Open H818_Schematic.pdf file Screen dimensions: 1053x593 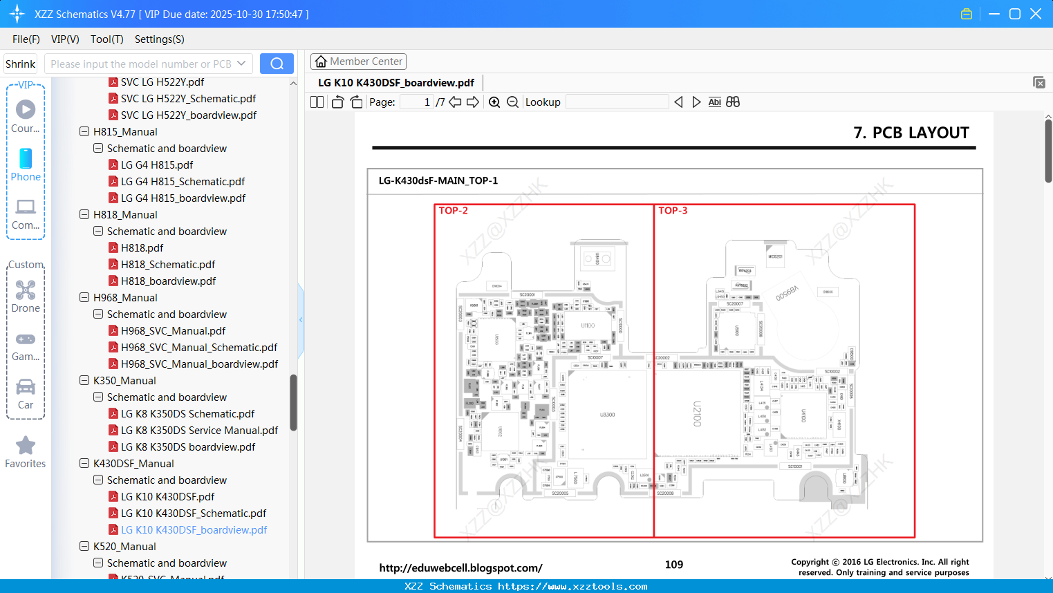pos(168,264)
